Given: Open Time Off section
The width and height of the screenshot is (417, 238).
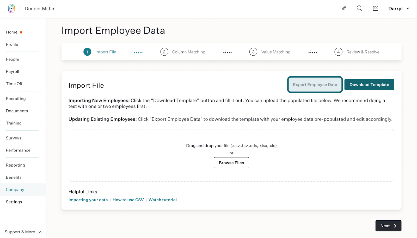Looking at the screenshot, I should pyautogui.click(x=14, y=84).
